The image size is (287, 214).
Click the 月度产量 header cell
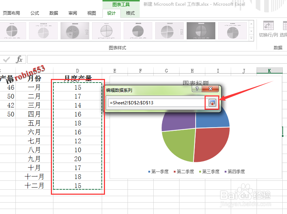point(78,78)
